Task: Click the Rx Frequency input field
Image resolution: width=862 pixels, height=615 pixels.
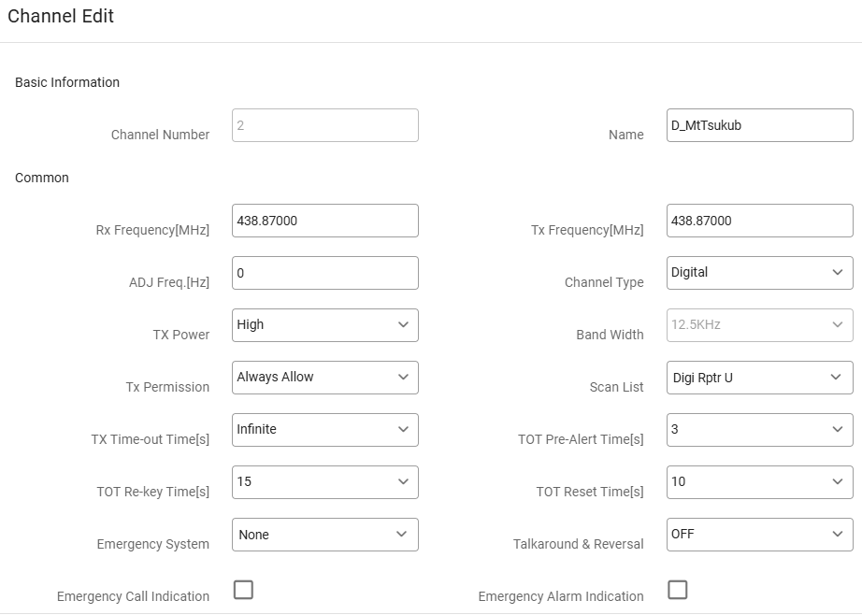Action: tap(324, 221)
